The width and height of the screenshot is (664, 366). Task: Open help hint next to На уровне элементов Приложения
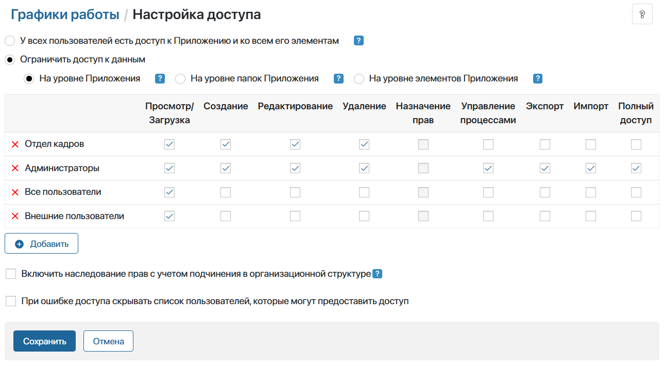point(537,79)
